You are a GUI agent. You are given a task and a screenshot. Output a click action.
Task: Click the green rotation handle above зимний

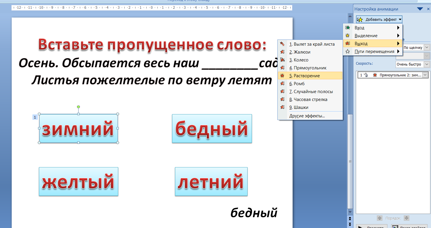(x=78, y=107)
